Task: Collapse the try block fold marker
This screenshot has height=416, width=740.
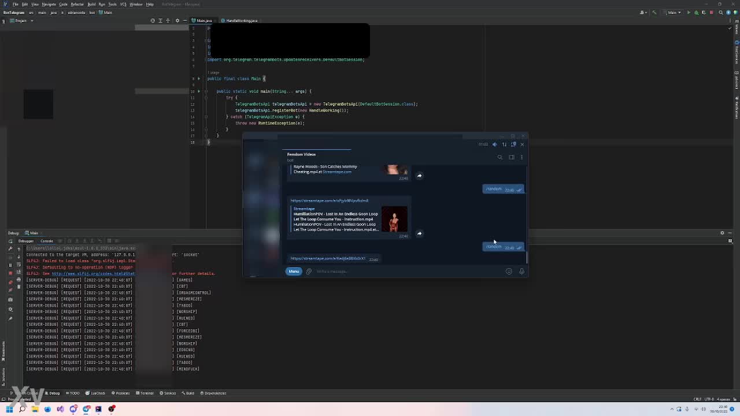Action: (205, 98)
